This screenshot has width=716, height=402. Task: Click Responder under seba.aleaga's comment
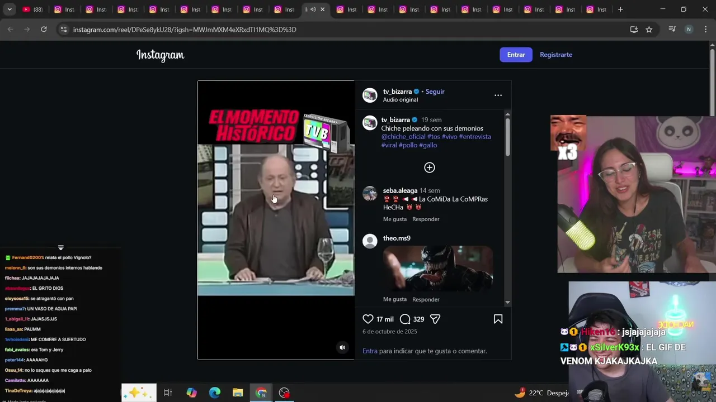click(x=426, y=219)
